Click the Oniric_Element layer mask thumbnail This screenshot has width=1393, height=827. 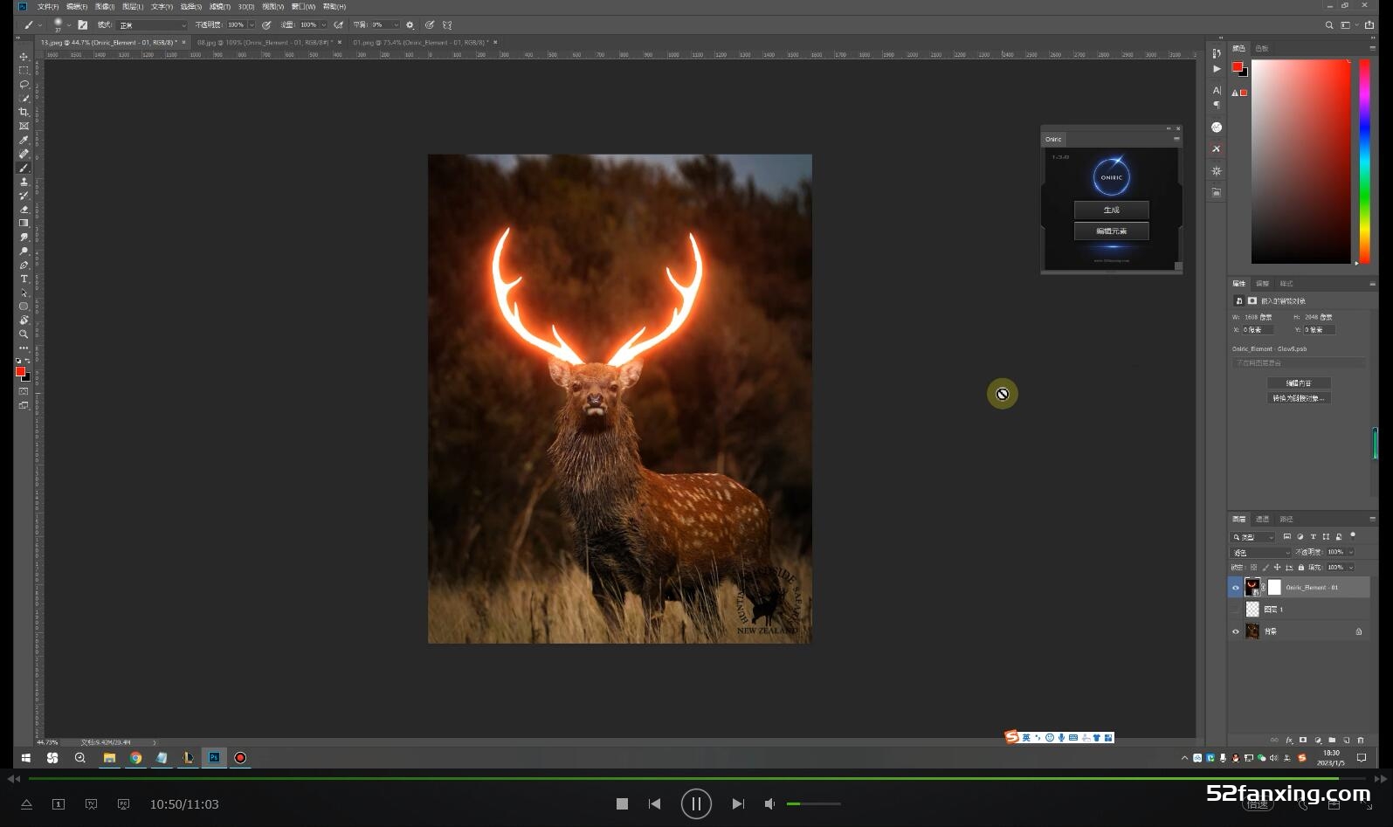click(x=1274, y=588)
